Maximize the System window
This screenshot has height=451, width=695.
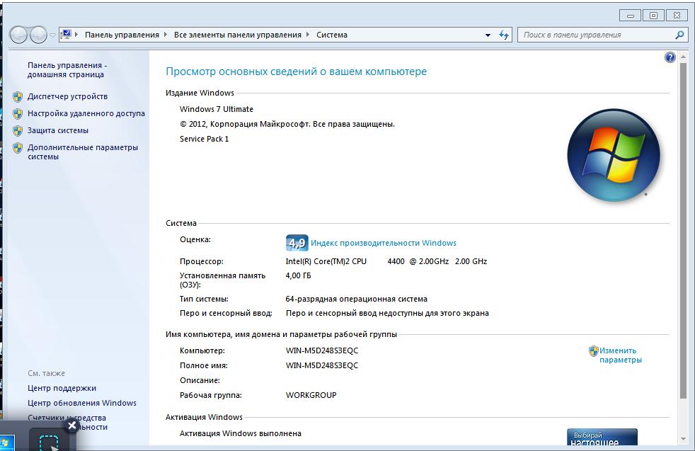pyautogui.click(x=653, y=16)
